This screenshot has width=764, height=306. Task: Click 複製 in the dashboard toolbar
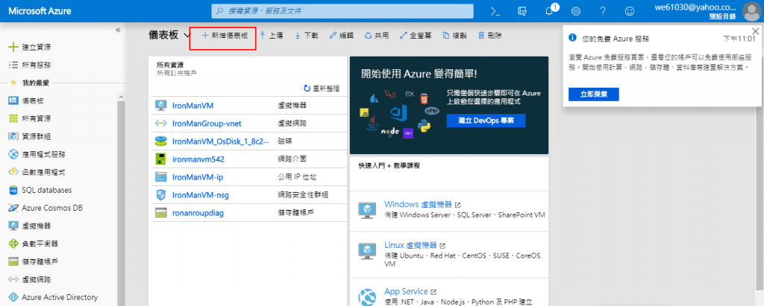(454, 36)
